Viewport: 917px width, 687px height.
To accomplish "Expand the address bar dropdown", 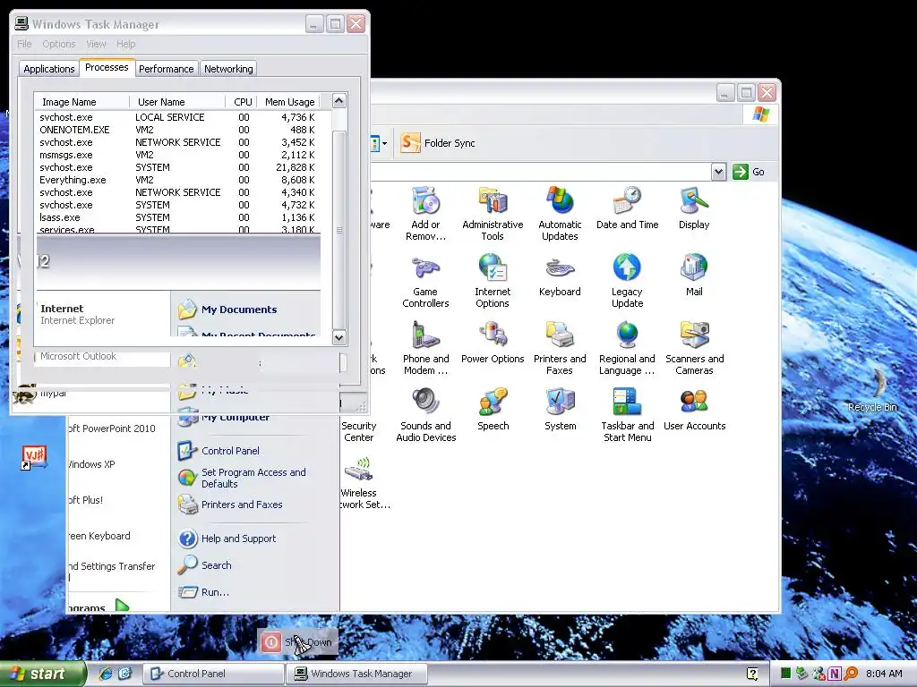I will (719, 172).
